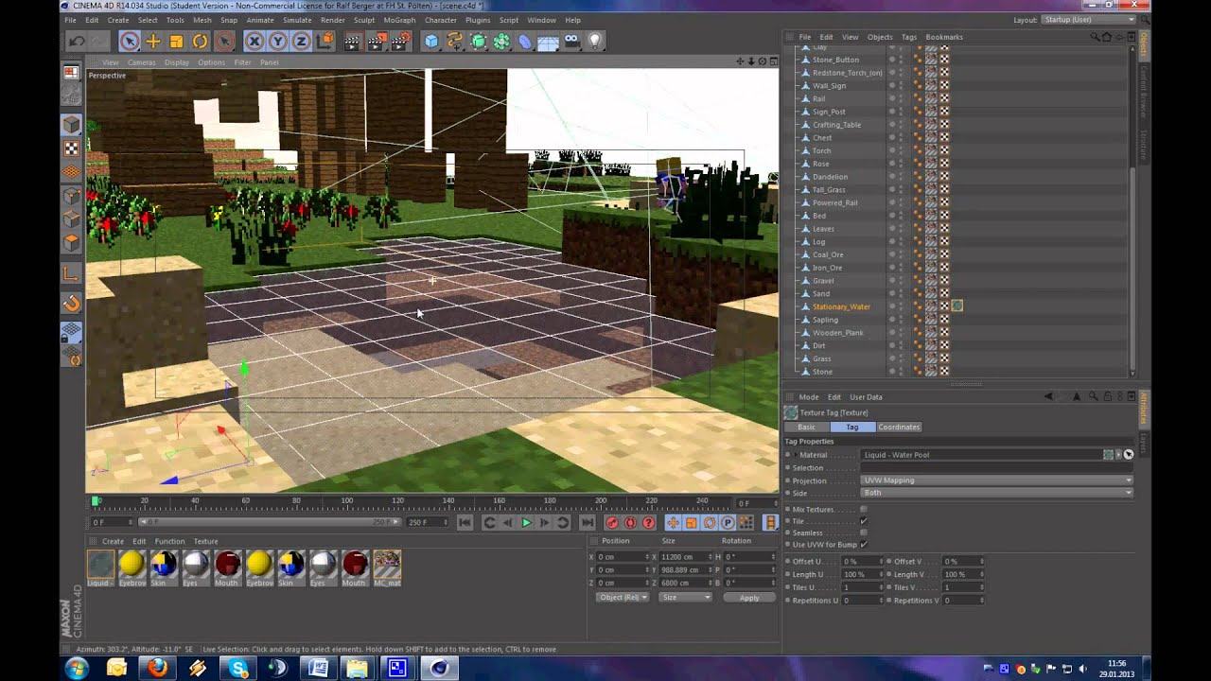Toggle the Z axis lock

[302, 41]
